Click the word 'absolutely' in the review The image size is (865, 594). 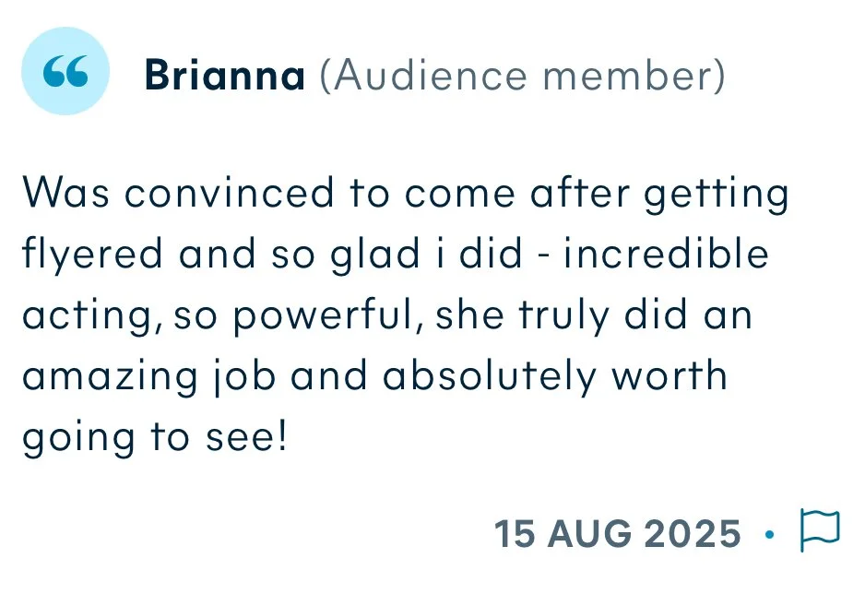490,378
